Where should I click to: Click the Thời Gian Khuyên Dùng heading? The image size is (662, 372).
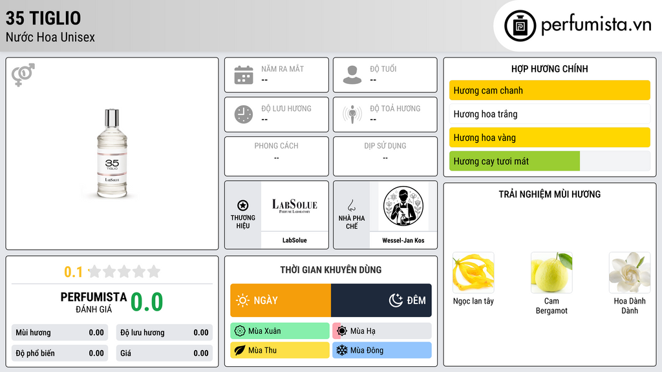[x=331, y=269]
